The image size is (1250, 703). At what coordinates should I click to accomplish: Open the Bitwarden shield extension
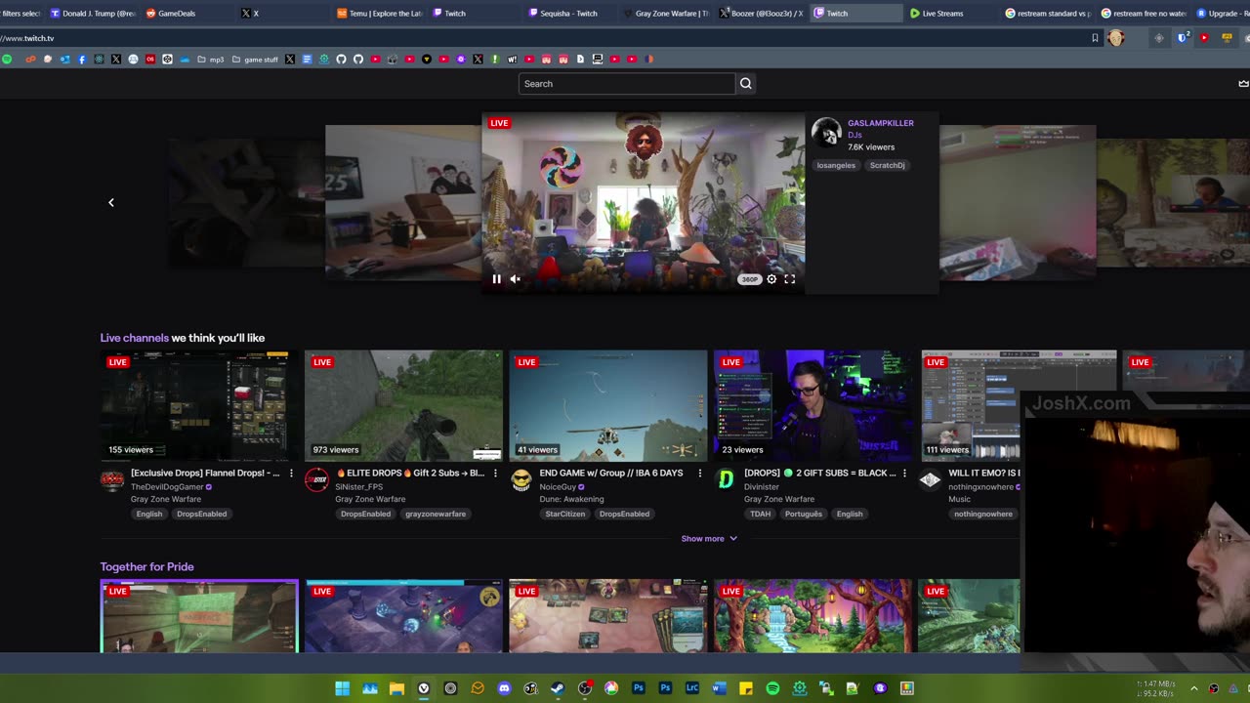point(1183,38)
